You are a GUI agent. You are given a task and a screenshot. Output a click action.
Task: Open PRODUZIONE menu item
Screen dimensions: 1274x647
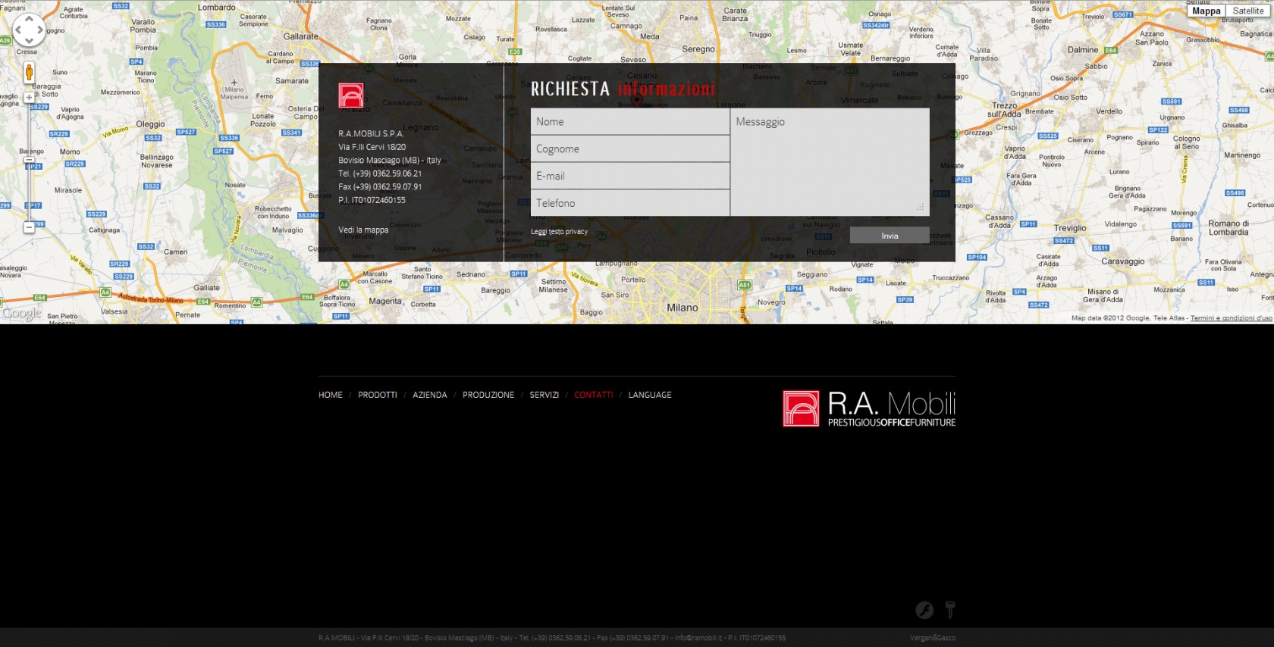pos(488,395)
